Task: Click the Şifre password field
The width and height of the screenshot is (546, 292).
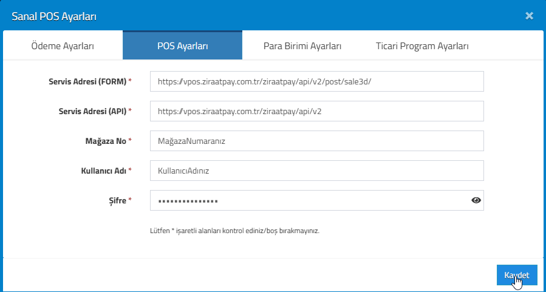Action: (317, 200)
